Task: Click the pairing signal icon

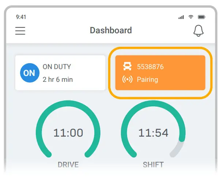Action: tap(127, 79)
